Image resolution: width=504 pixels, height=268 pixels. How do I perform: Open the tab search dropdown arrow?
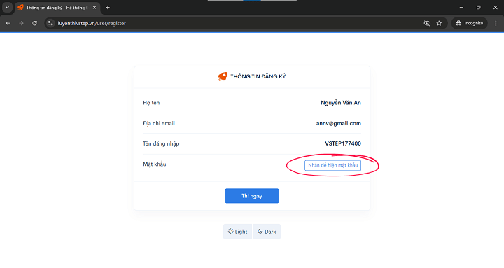[x=7, y=8]
